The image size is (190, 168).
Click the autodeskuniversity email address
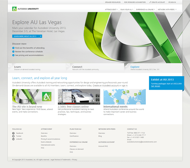click(x=142, y=142)
